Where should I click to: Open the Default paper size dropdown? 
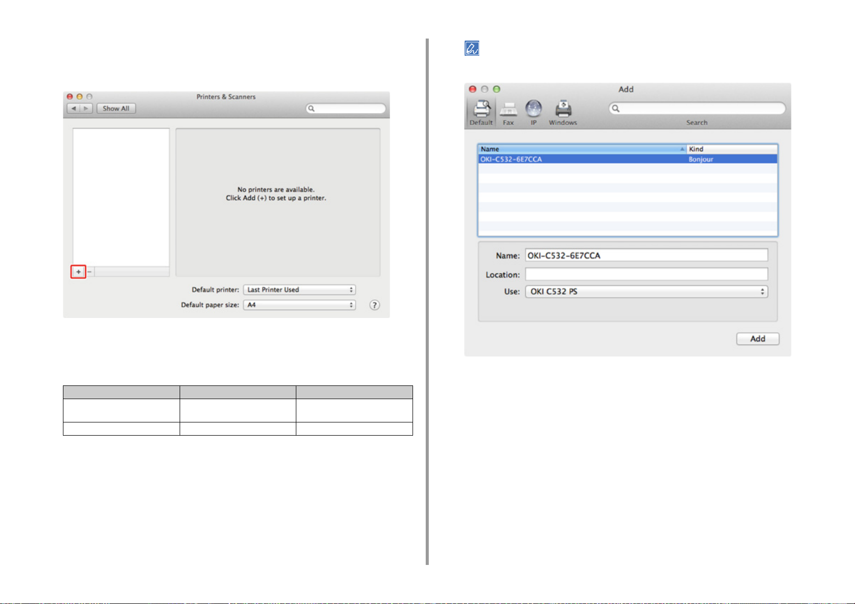[x=299, y=305]
